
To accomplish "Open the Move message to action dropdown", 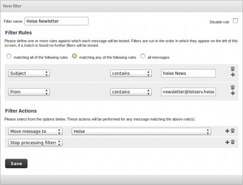I will (x=35, y=131).
